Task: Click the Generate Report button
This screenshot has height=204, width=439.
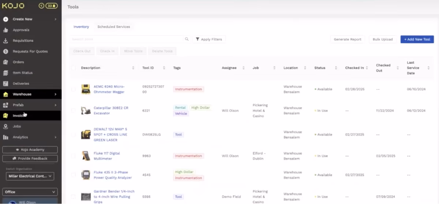Action: pos(348,39)
